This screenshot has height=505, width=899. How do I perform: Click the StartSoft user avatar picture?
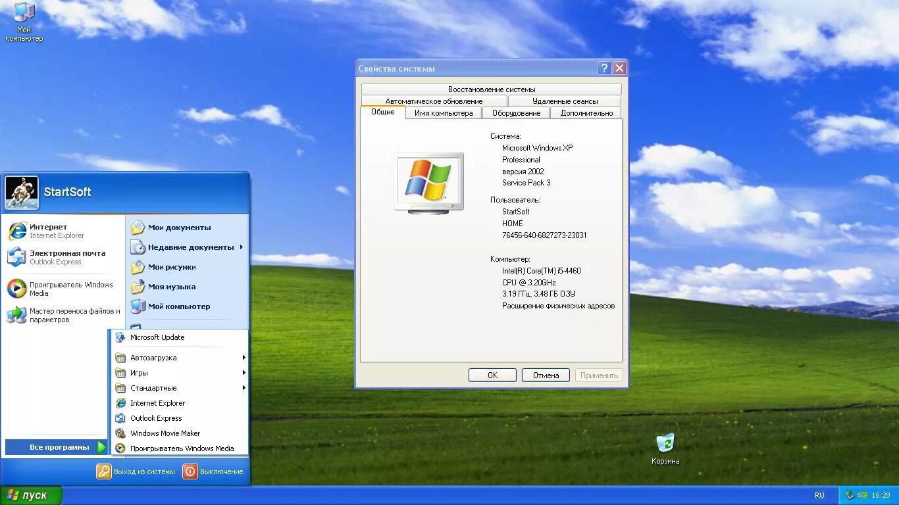[22, 193]
